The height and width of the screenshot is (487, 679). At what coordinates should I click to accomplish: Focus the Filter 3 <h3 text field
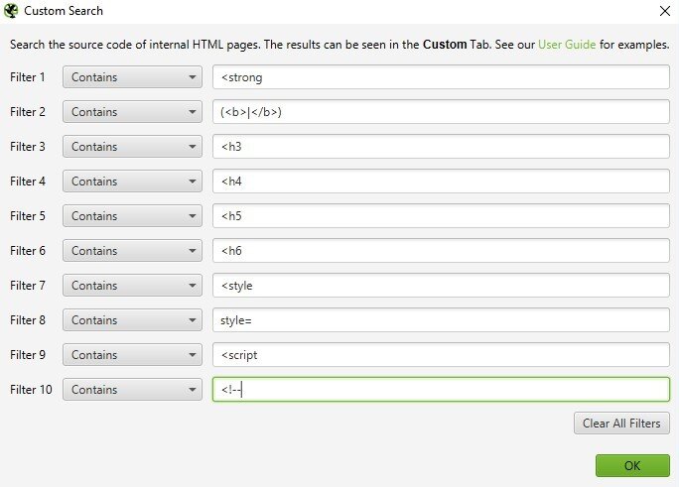pyautogui.click(x=441, y=147)
